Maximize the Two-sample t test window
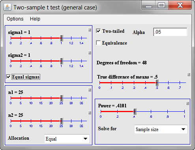Screen dimensions: 195x150 (161, 5)
